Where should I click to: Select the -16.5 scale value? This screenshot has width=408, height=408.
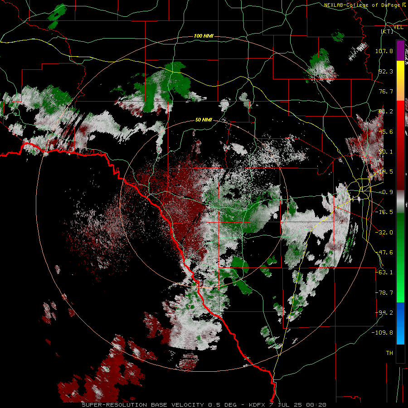point(384,212)
